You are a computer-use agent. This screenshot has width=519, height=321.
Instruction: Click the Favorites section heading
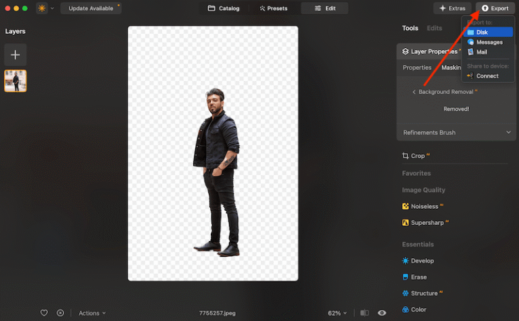click(416, 174)
